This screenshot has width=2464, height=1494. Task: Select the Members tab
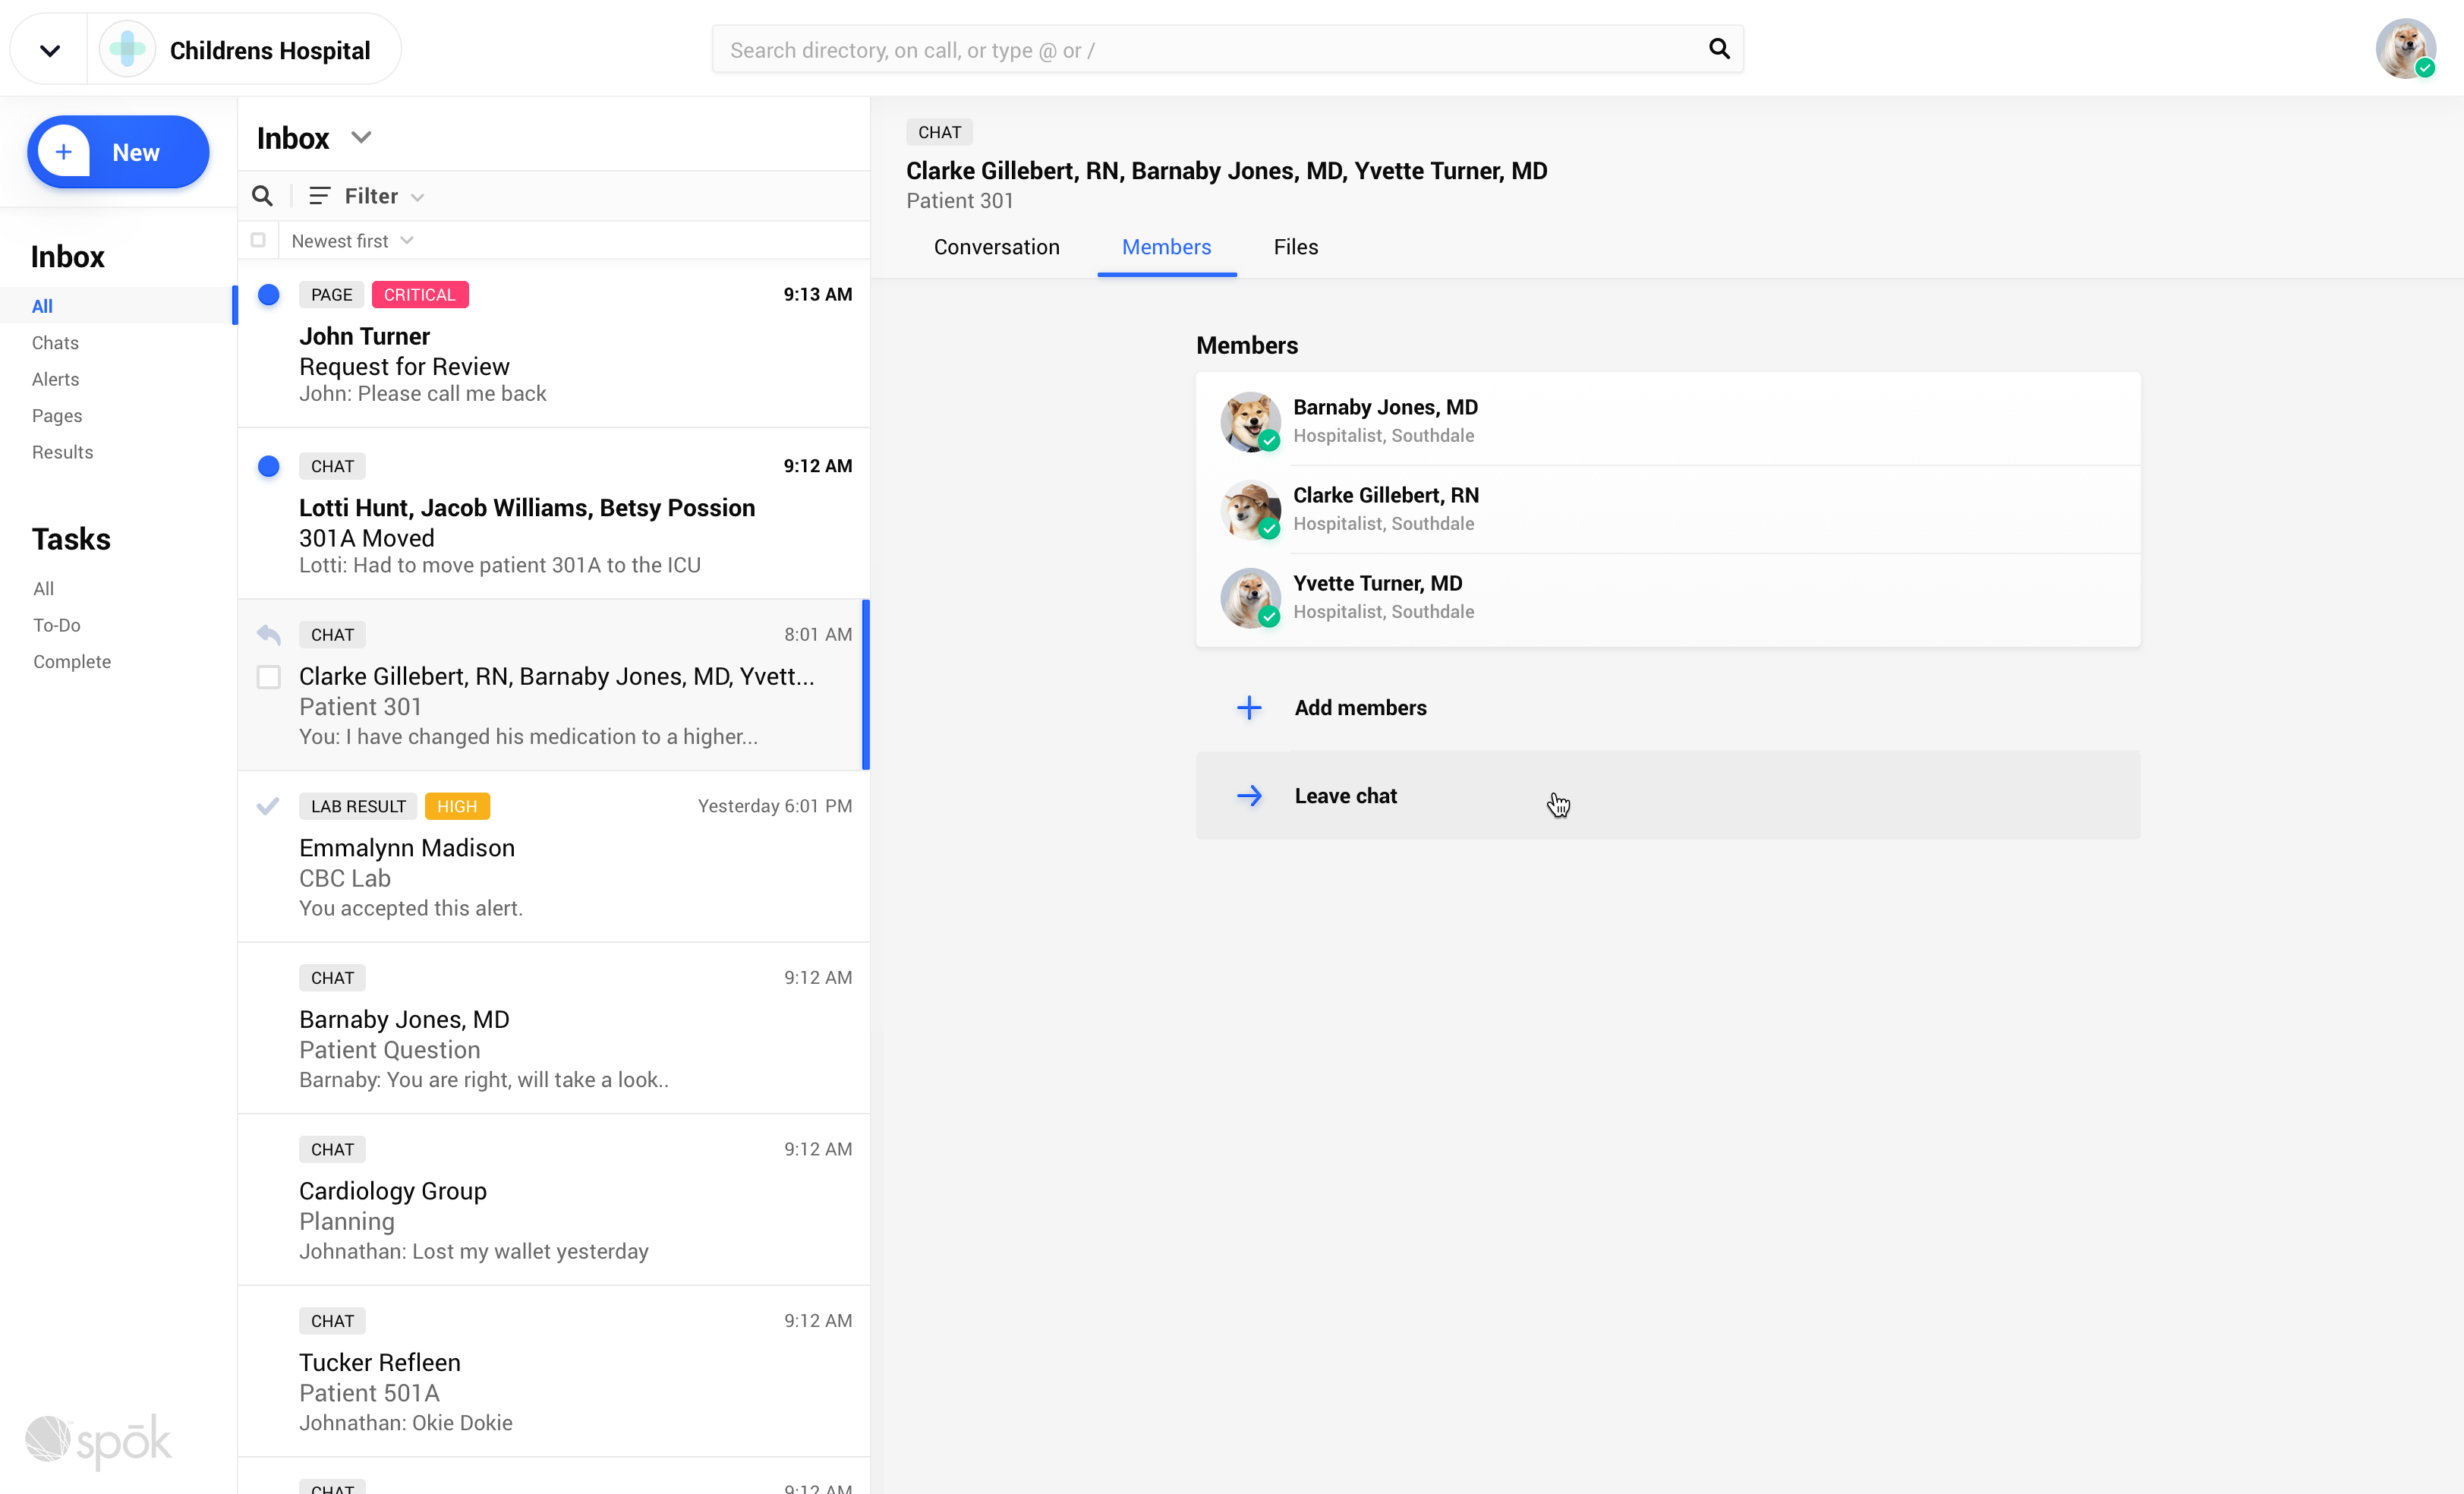1166,247
